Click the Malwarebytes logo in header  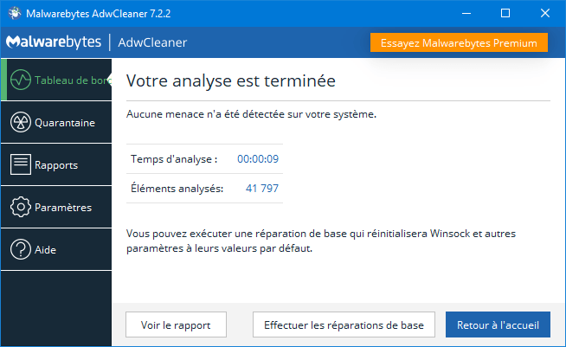[x=54, y=42]
